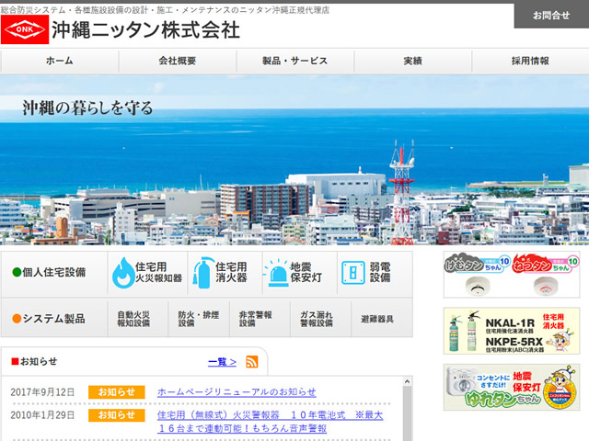589x441 pixels.
Task: Open the 非常警報設備 button
Action: click(260, 319)
